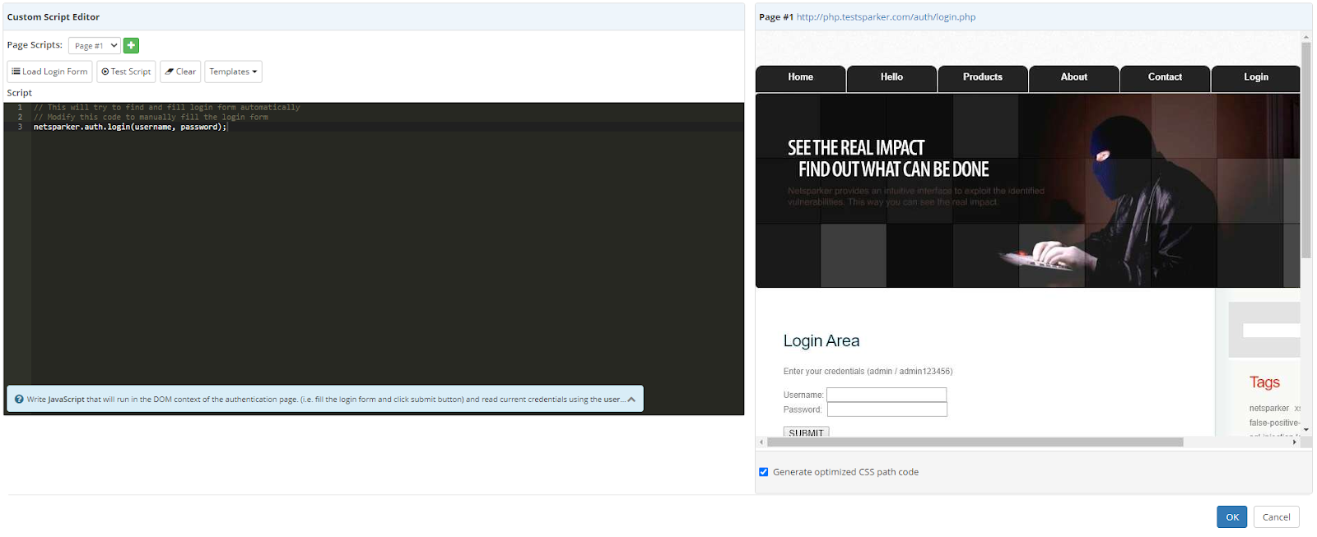Click the scroll right arrow in preview
The width and height of the screenshot is (1317, 537).
[x=1295, y=442]
